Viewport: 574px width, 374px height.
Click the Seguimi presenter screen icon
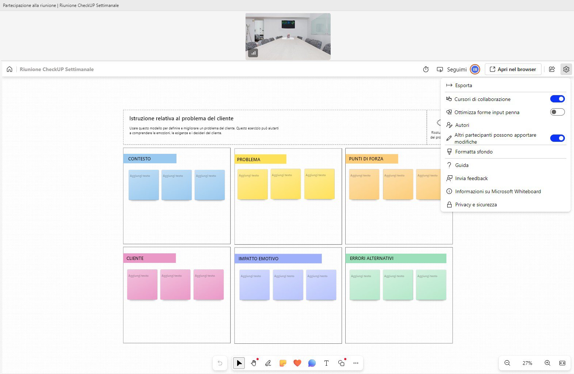[x=440, y=69]
